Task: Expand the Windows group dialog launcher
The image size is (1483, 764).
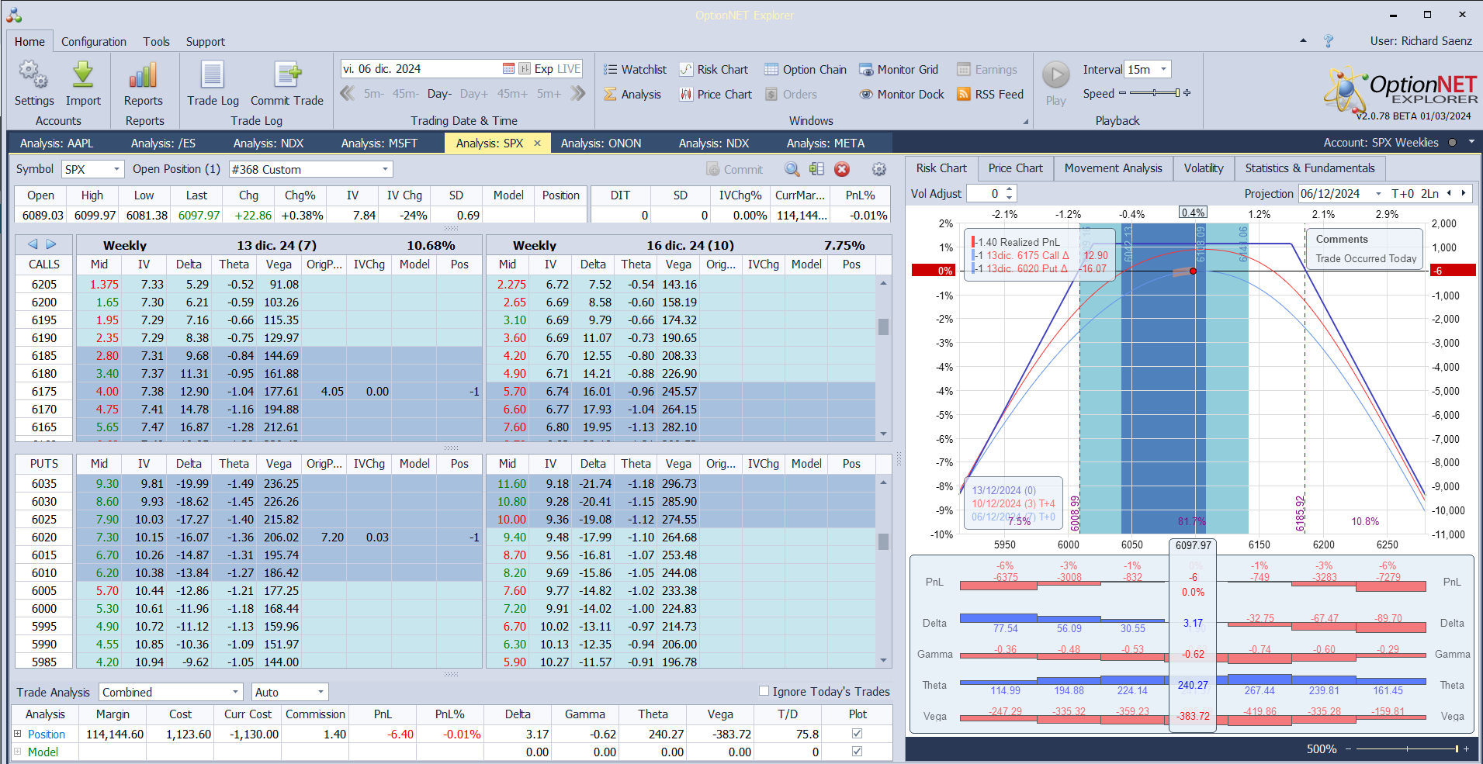Action: (x=1025, y=122)
